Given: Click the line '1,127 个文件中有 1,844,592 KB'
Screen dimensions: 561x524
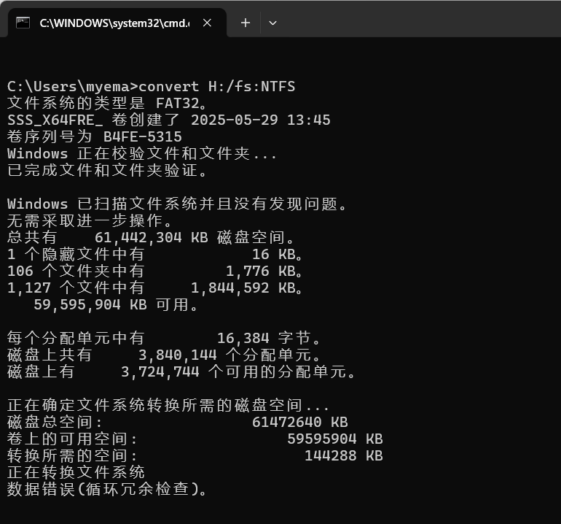Looking at the screenshot, I should (155, 288).
